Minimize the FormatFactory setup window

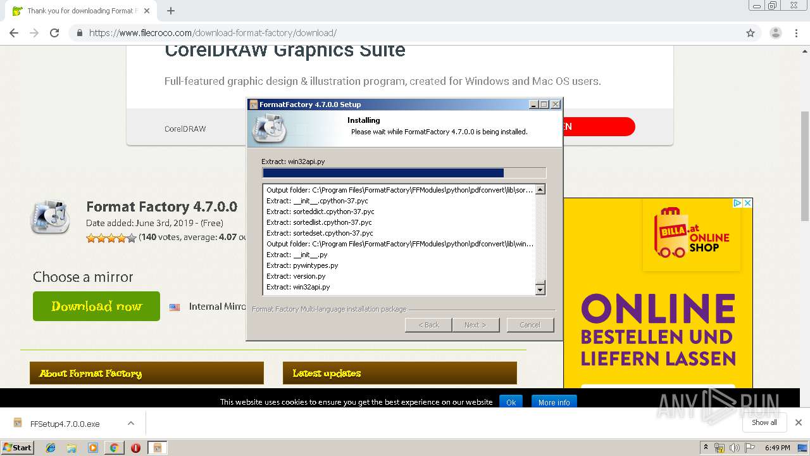pos(533,104)
